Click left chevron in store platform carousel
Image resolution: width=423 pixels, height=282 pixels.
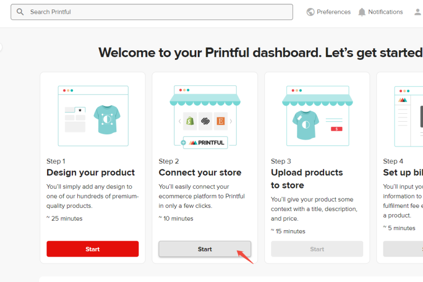click(x=180, y=121)
